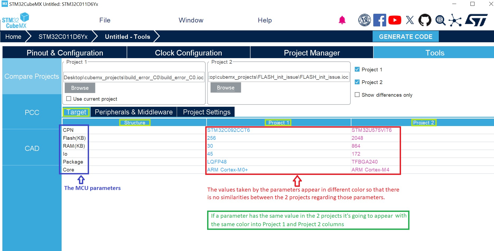
Task: Click TFBGA240 package value
Action: [365, 162]
